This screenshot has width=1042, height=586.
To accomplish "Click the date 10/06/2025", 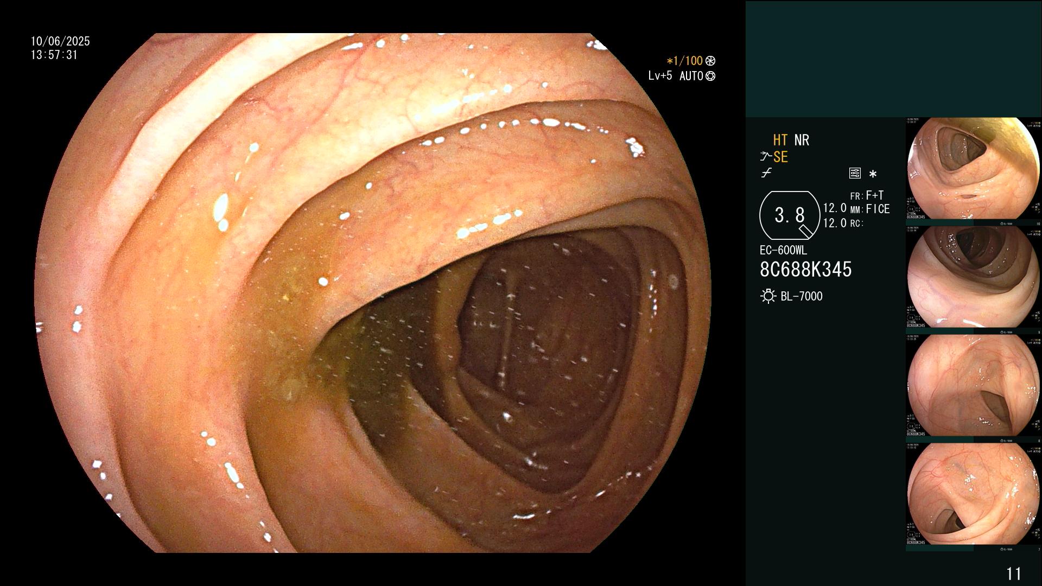I will coord(60,41).
